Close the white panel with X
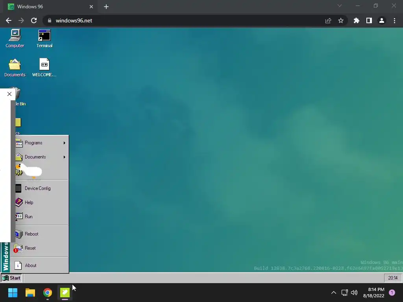The width and height of the screenshot is (403, 302). (x=9, y=94)
